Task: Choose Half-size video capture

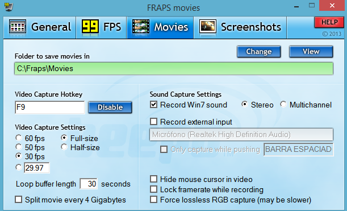Action: click(64, 147)
